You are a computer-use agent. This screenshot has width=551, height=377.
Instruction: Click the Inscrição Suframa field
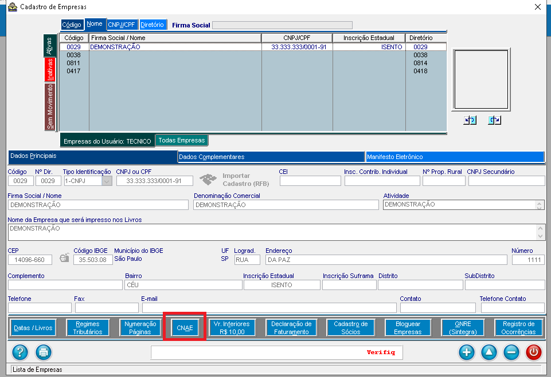tap(349, 285)
